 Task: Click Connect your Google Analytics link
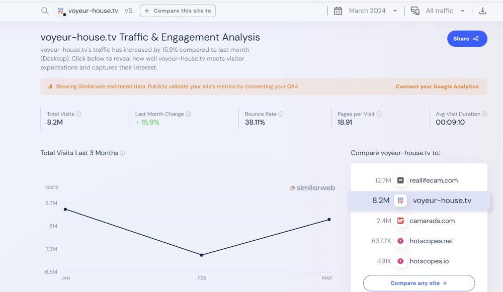click(437, 86)
